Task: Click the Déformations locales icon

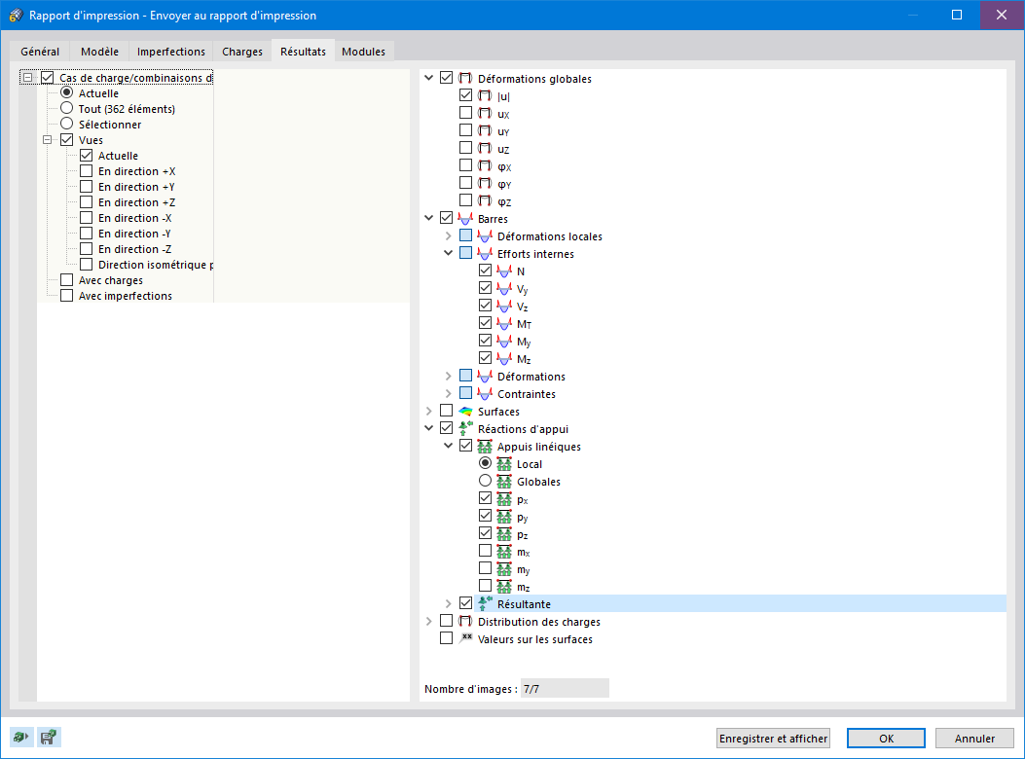Action: (x=485, y=236)
